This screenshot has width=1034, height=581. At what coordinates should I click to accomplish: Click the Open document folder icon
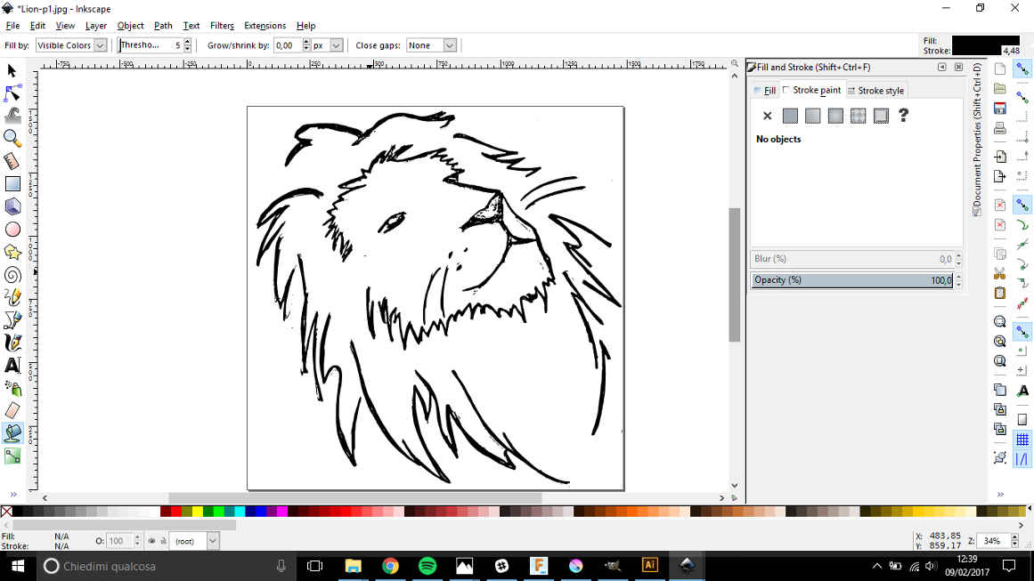pyautogui.click(x=999, y=88)
